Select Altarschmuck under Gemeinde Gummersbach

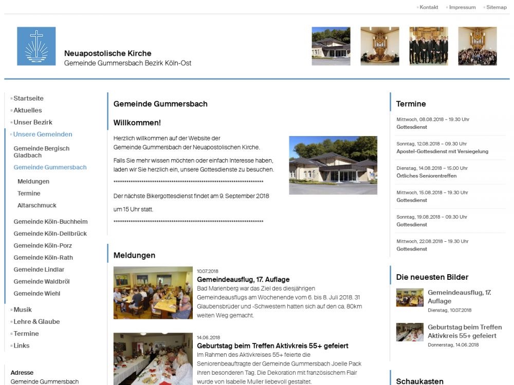36,205
